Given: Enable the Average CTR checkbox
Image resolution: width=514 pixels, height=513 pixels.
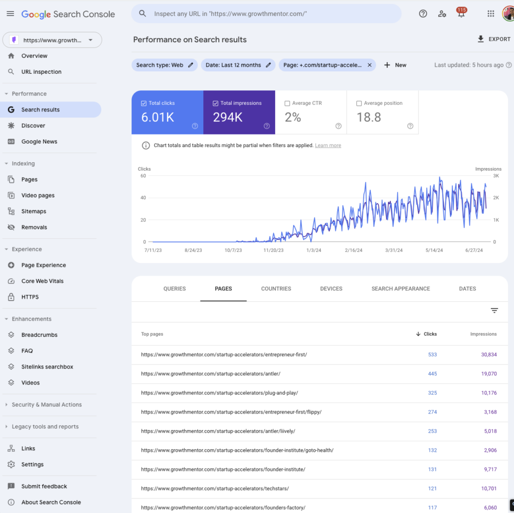Looking at the screenshot, I should click(287, 103).
